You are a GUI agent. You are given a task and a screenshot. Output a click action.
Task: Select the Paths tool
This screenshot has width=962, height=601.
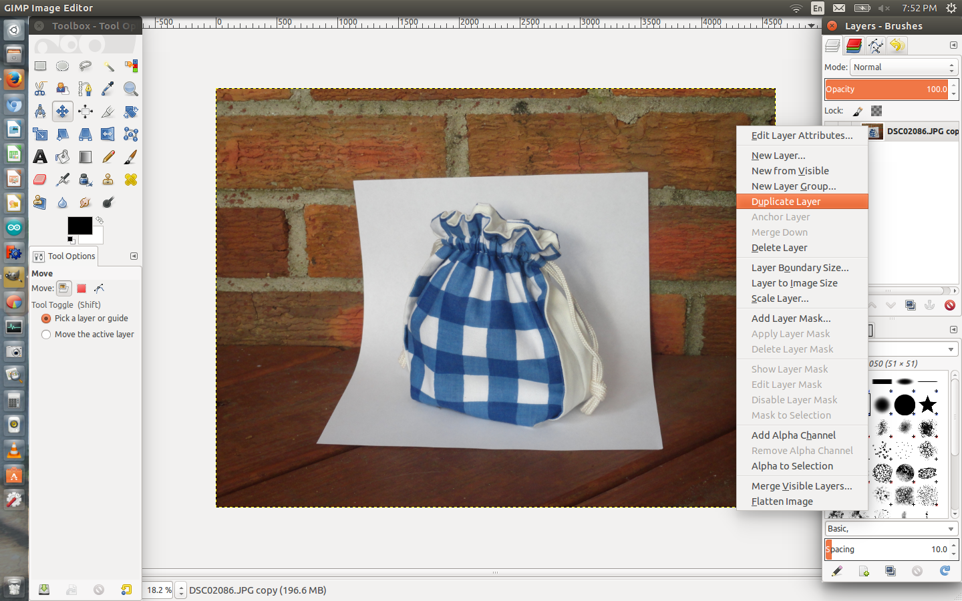pos(86,89)
